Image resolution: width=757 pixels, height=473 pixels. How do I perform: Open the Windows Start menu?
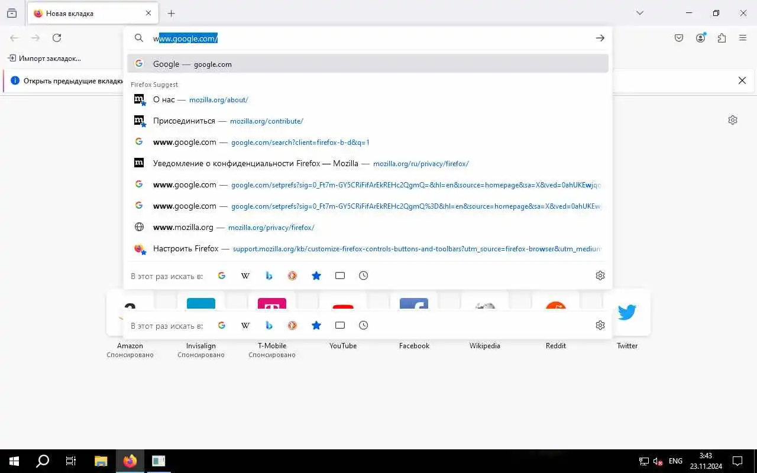(14, 461)
